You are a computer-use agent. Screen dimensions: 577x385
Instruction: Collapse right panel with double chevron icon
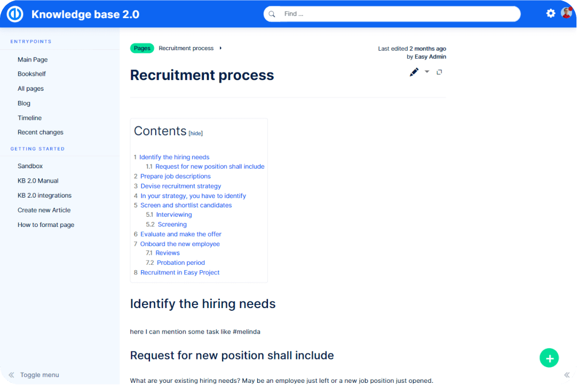(x=567, y=375)
